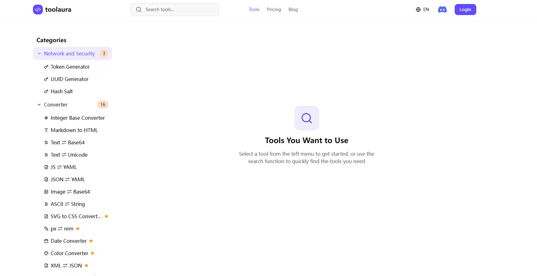Open the Tools nav item

pos(254,10)
